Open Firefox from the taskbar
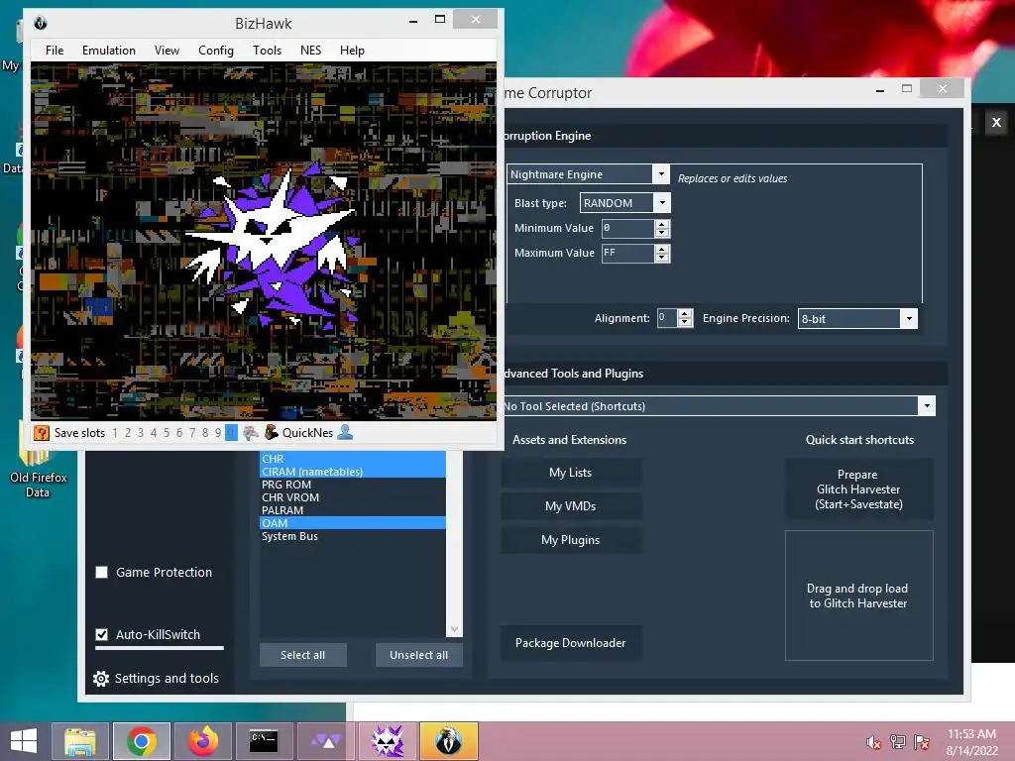The width and height of the screenshot is (1015, 761). (x=203, y=741)
